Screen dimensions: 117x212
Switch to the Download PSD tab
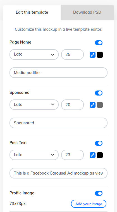87,13
